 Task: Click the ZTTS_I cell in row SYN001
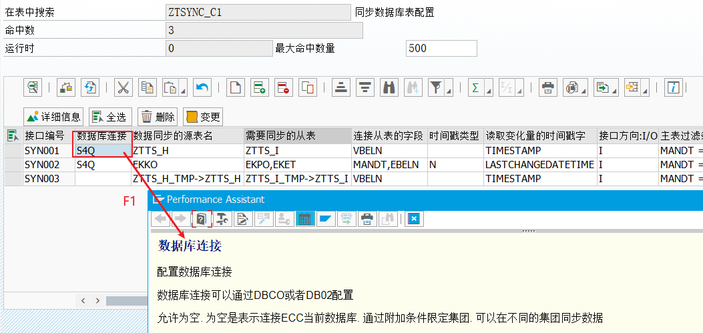click(298, 150)
